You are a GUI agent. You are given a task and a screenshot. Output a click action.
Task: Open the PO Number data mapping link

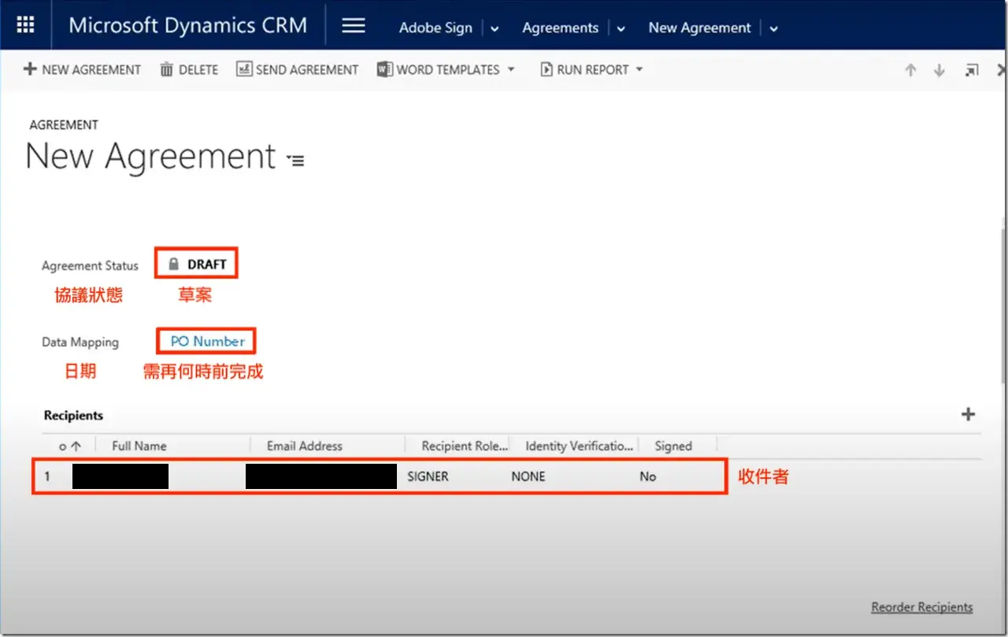(x=208, y=342)
